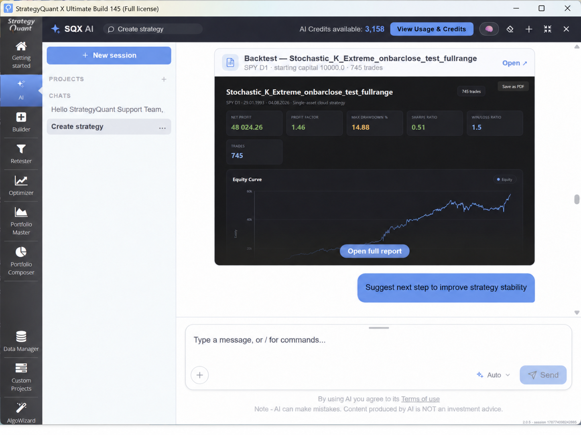The width and height of the screenshot is (581, 435).
Task: Launch the AlgoWizard
Action: coord(21,413)
